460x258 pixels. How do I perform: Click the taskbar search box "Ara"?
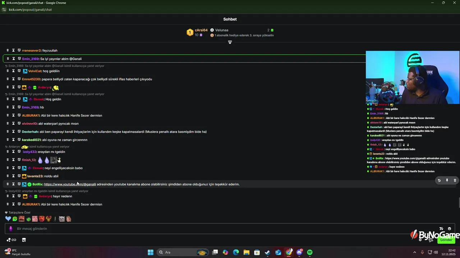coord(183,252)
